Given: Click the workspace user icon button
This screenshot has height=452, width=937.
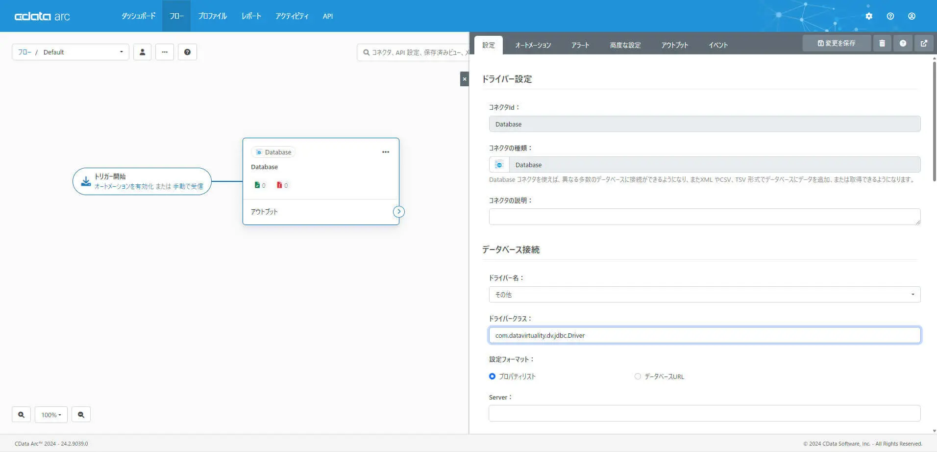Looking at the screenshot, I should coord(142,52).
